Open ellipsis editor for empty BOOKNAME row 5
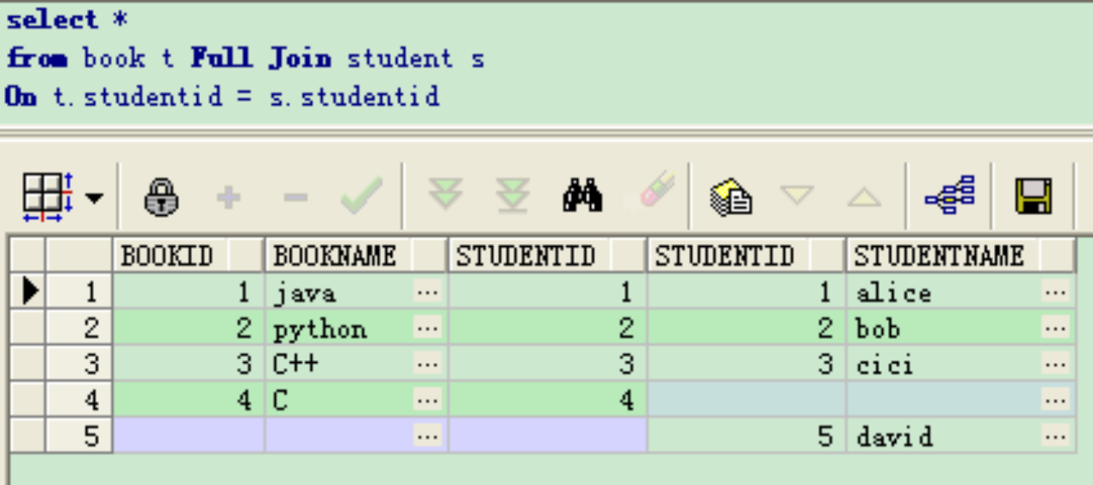The image size is (1093, 485). (428, 436)
